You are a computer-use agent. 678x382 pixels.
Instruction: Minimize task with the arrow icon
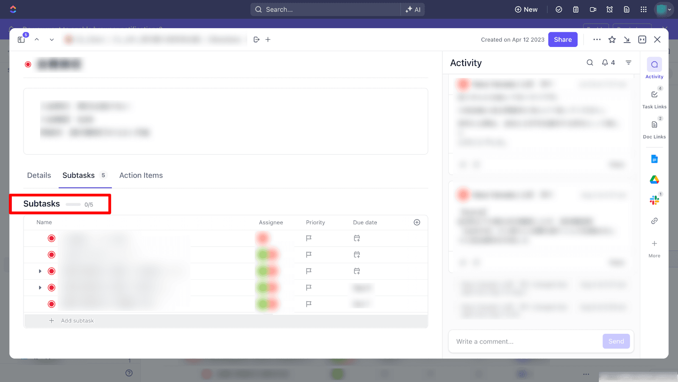627,39
